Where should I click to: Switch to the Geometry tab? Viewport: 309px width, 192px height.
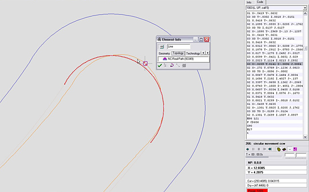pos(164,54)
